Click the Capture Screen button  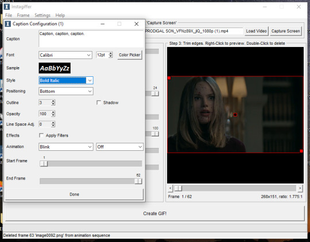(285, 31)
